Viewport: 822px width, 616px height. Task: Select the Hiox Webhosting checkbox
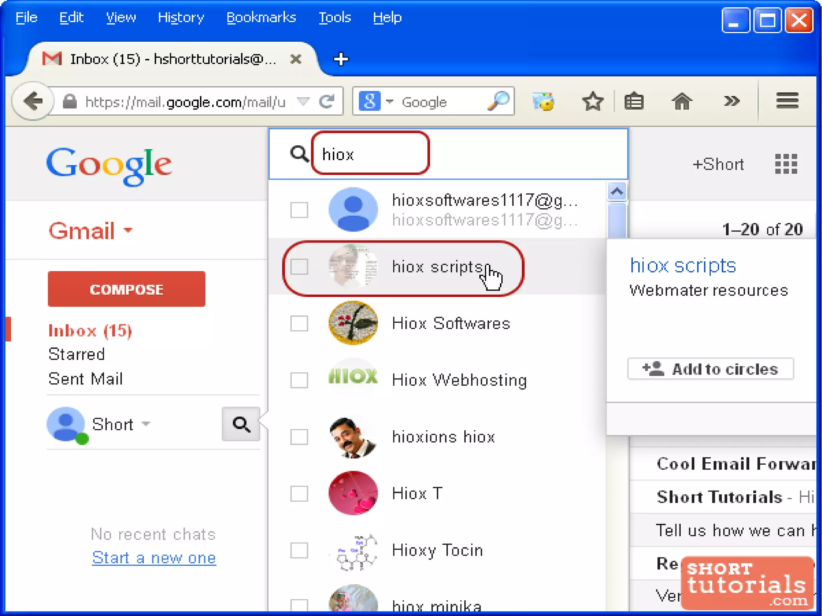[x=299, y=380]
